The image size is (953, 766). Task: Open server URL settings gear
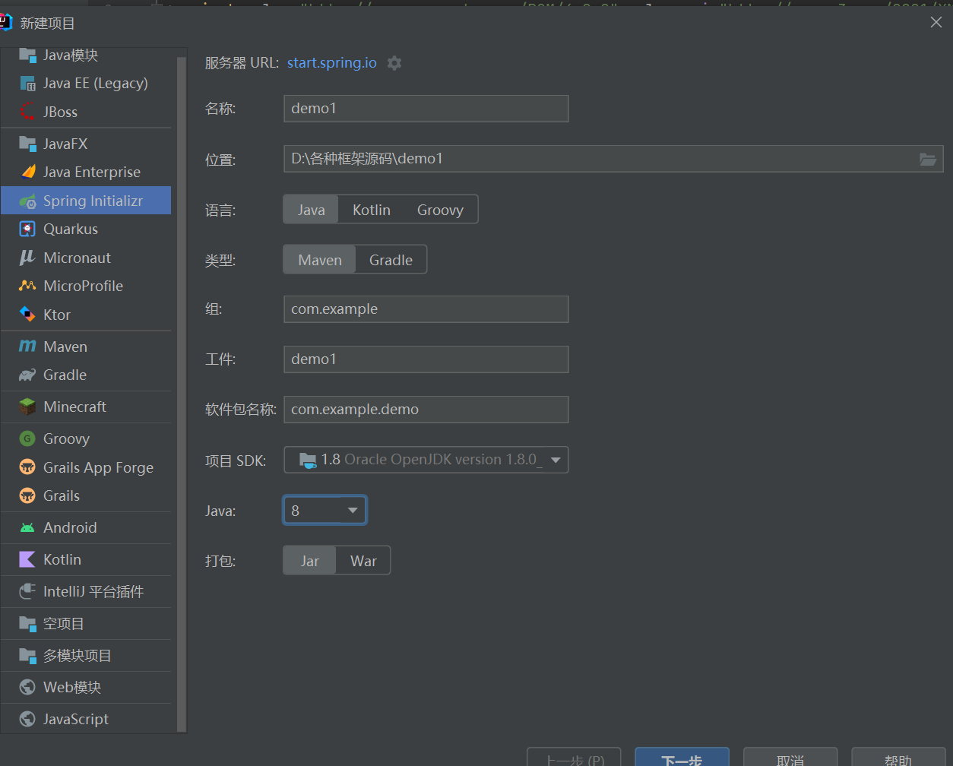pos(394,63)
